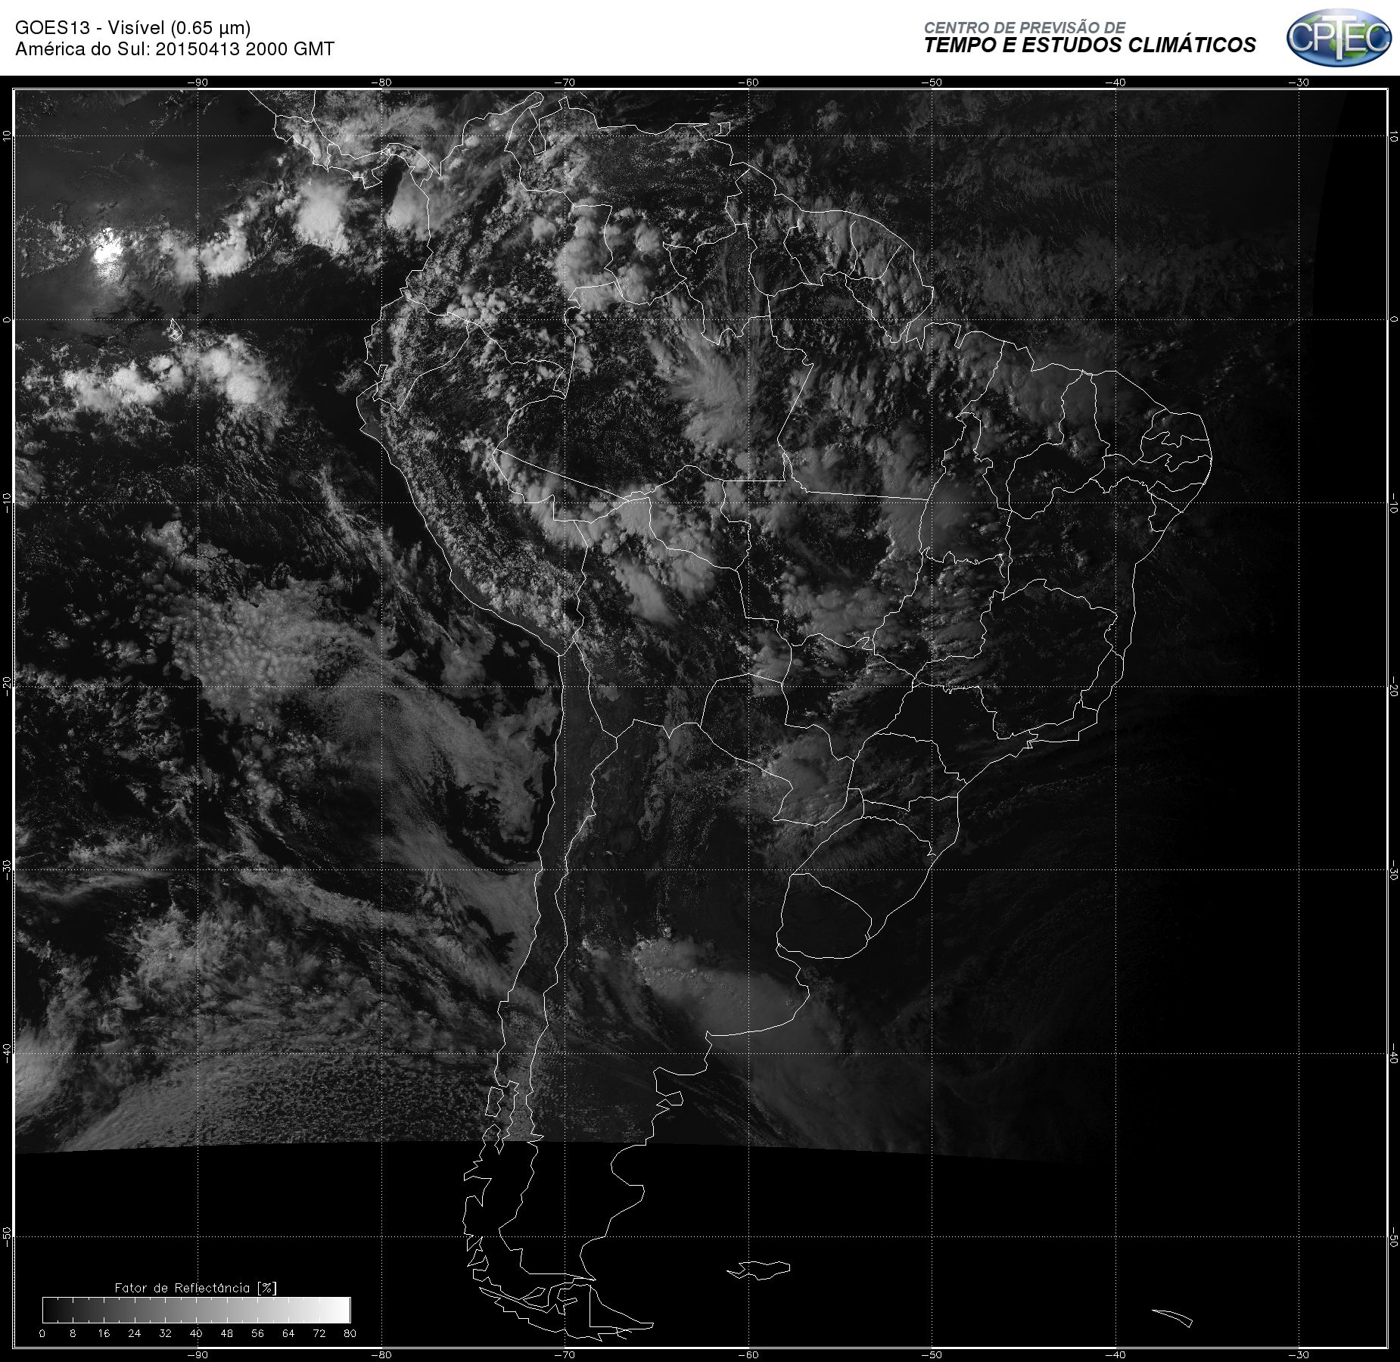1400x1362 pixels.
Task: Click the grayscale reflectance color bar
Action: click(x=197, y=1310)
